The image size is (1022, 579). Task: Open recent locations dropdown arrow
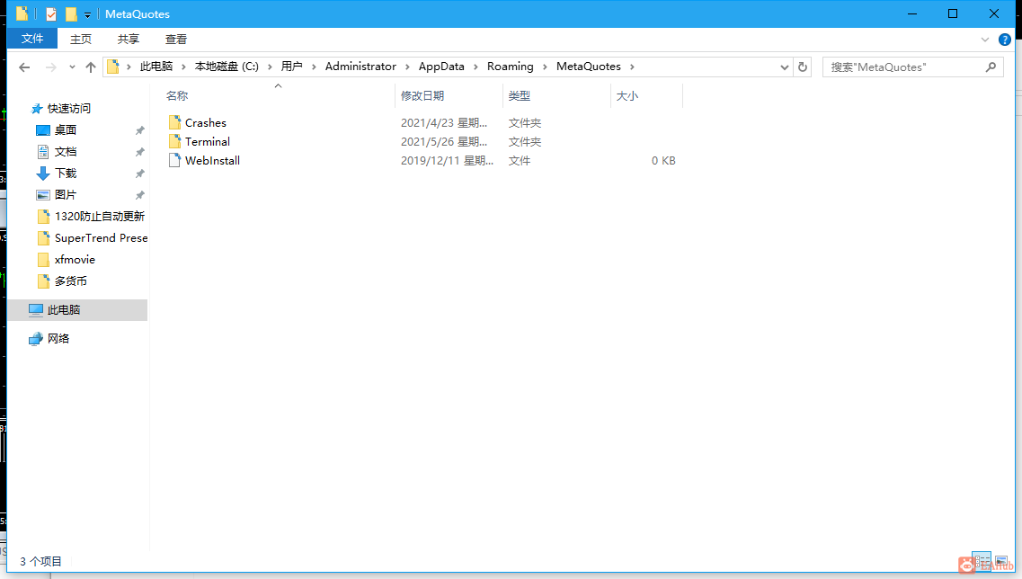pos(72,67)
